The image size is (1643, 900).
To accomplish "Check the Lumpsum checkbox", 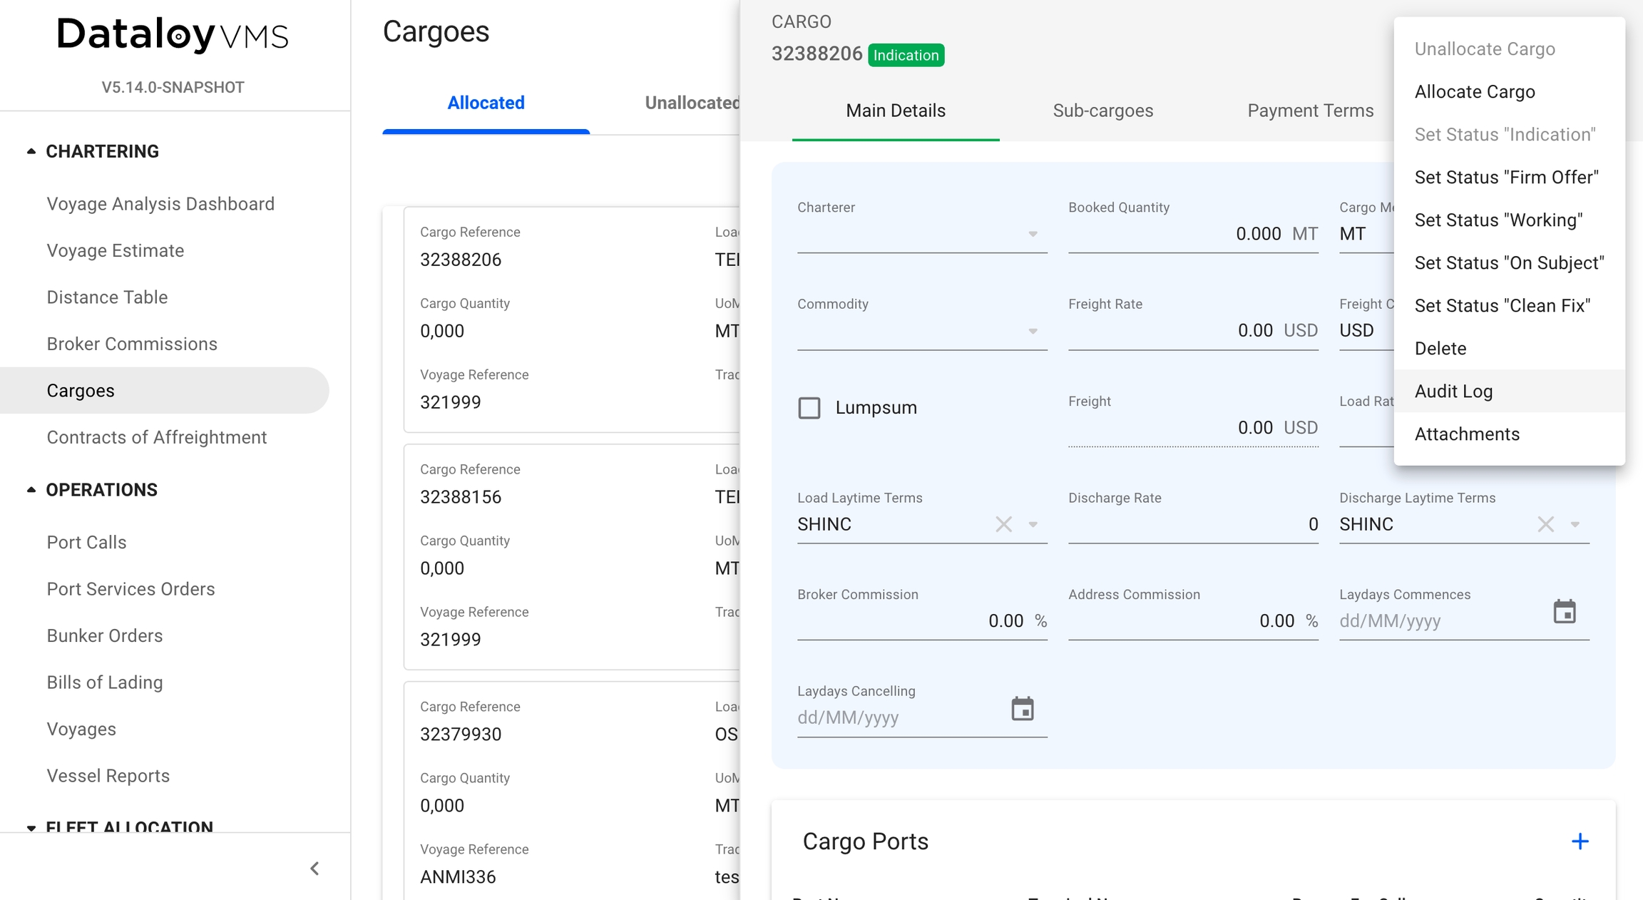I will [x=809, y=408].
